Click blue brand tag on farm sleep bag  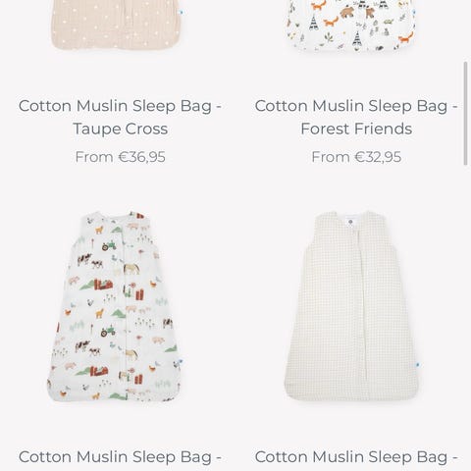(x=181, y=362)
